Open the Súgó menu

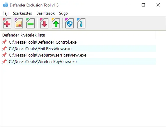pyautogui.click(x=63, y=13)
